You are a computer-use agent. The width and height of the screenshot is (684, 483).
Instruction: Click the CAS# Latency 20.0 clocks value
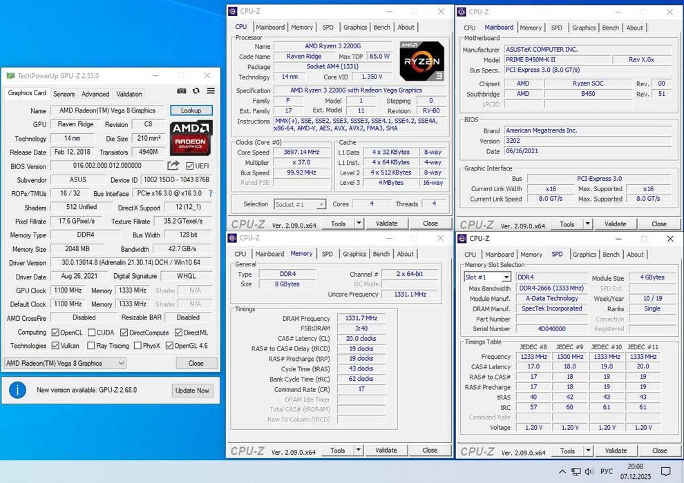point(361,338)
